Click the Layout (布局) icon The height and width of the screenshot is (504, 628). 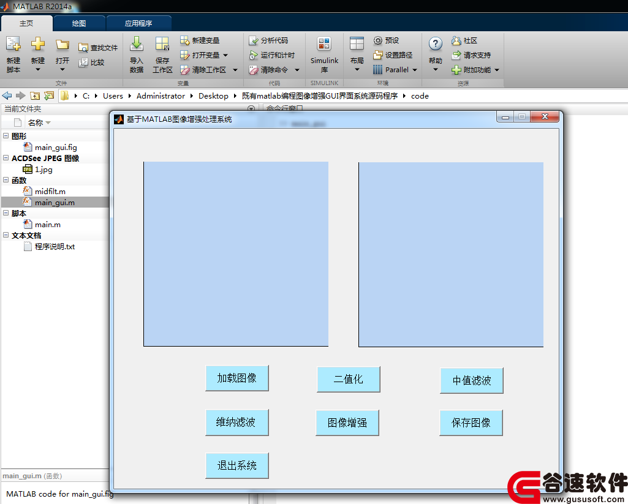(357, 44)
